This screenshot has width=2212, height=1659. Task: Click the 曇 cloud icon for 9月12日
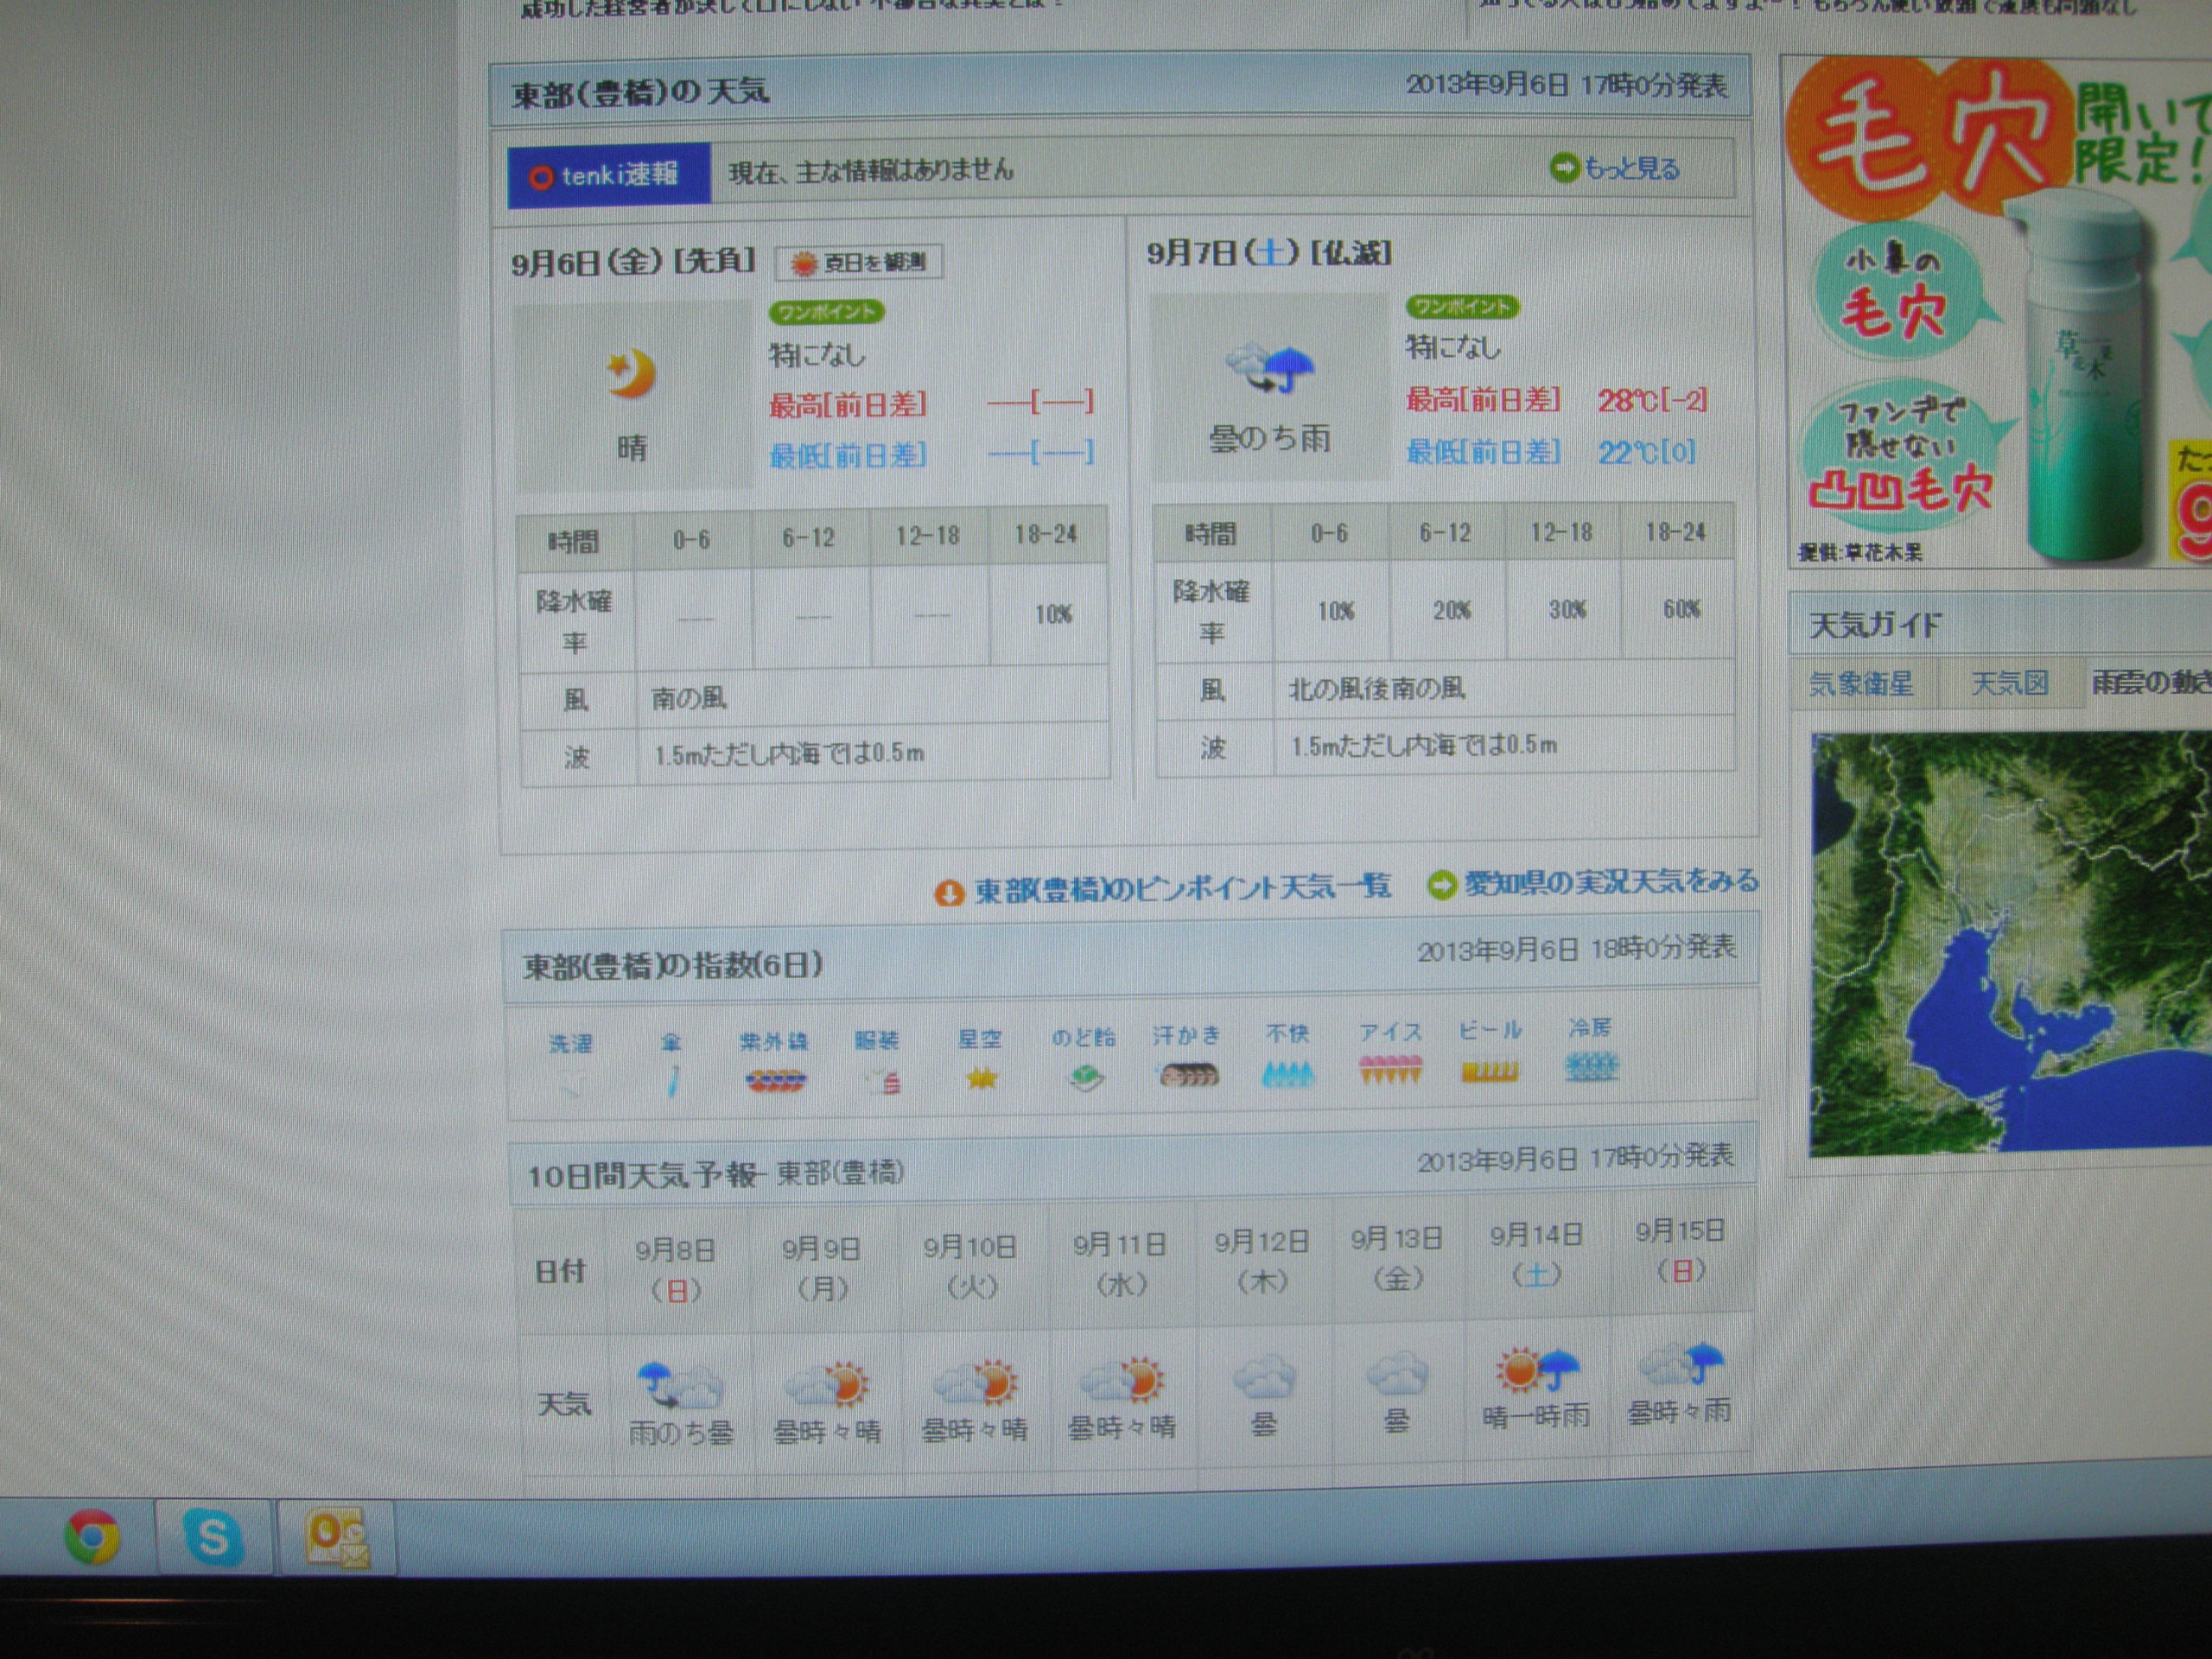(1264, 1377)
